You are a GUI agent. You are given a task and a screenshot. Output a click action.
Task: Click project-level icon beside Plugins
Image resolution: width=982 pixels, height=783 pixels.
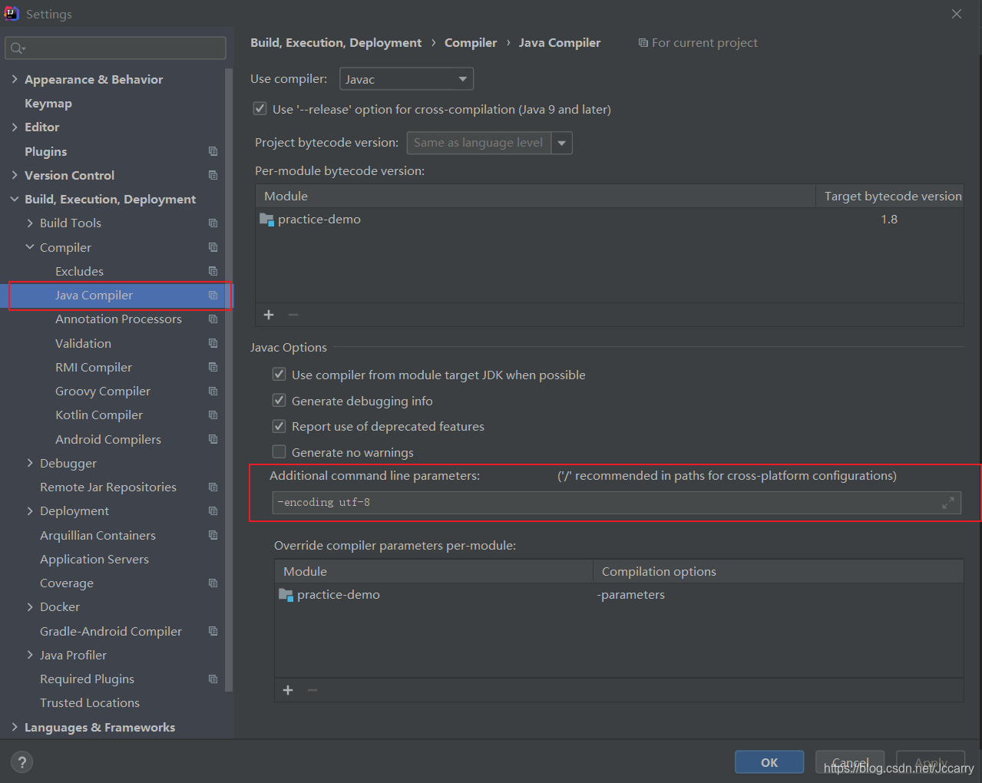click(x=213, y=151)
